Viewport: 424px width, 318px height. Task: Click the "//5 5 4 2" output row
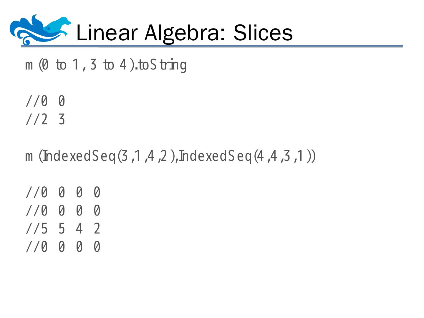(63, 229)
